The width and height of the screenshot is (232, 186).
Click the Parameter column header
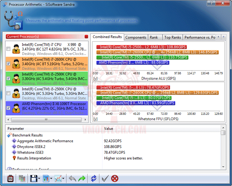pos(54,128)
